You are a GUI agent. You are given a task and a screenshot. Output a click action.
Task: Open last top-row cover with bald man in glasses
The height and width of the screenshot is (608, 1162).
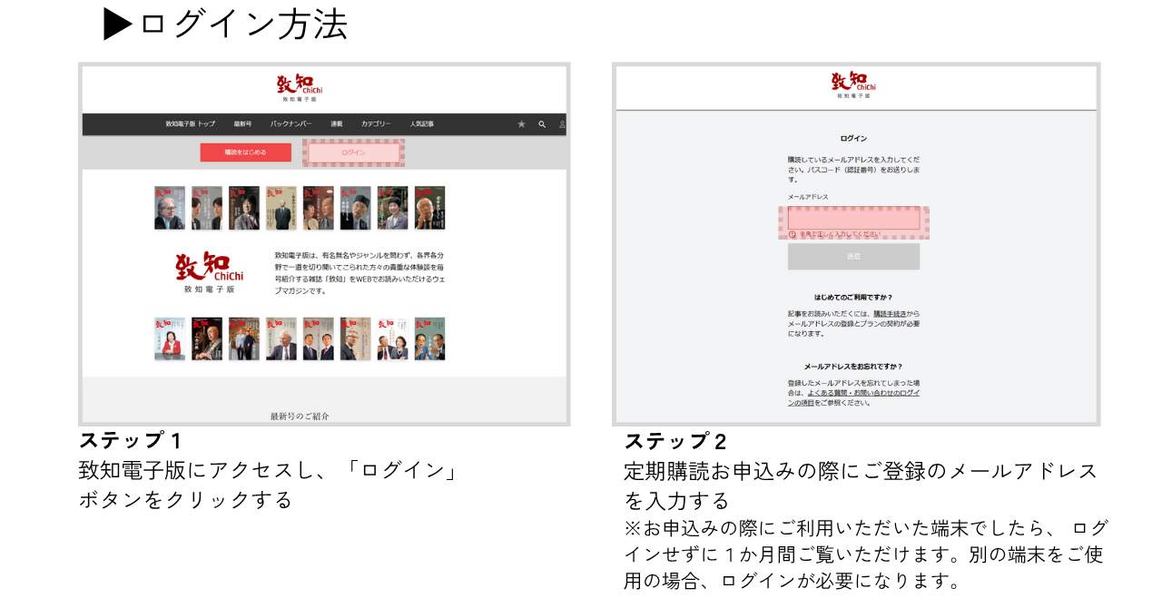tap(430, 208)
